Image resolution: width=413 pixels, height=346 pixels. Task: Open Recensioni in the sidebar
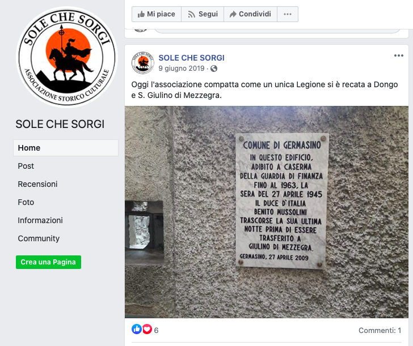pyautogui.click(x=37, y=184)
